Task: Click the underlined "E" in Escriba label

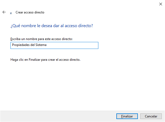Action: 11,39
